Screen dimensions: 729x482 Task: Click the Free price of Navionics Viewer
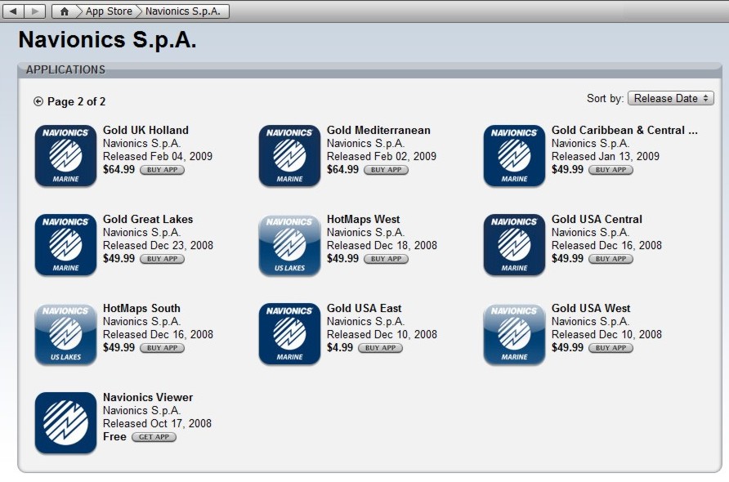click(114, 437)
